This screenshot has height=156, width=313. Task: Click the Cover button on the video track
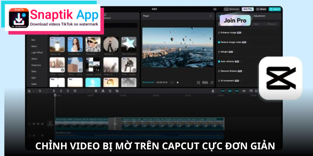[50, 124]
